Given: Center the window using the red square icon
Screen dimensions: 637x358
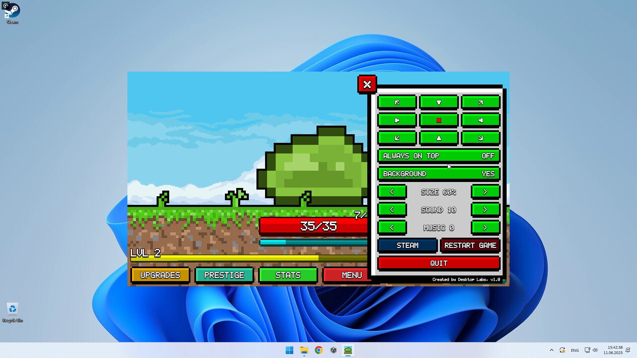Looking at the screenshot, I should point(439,120).
